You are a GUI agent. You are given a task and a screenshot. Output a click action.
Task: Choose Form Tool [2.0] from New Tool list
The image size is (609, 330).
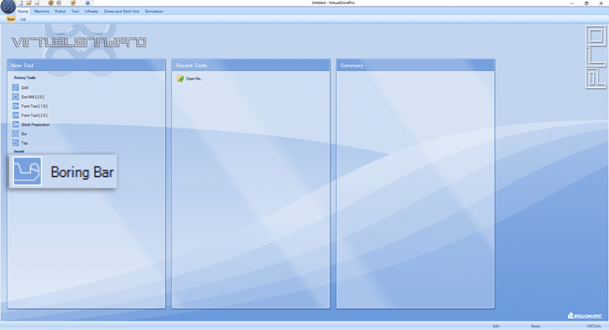tap(34, 115)
